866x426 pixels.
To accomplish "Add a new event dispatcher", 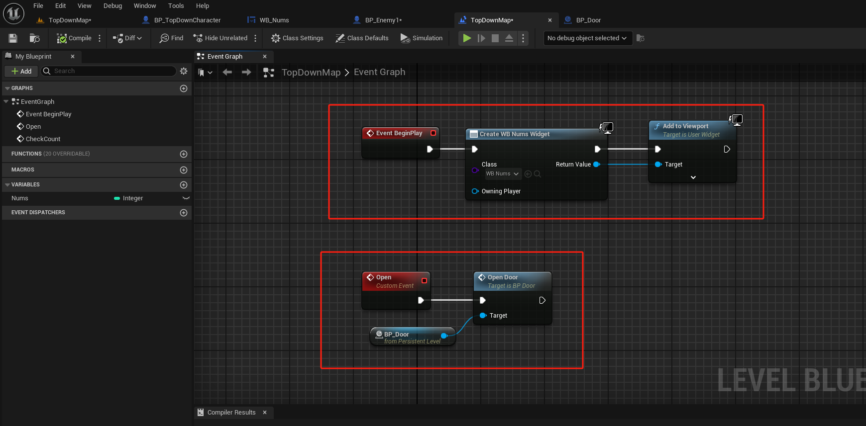I will 184,213.
